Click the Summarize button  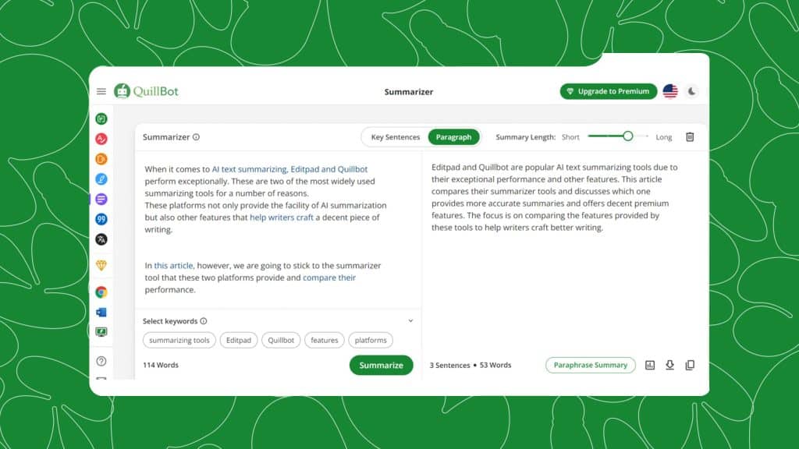point(381,365)
